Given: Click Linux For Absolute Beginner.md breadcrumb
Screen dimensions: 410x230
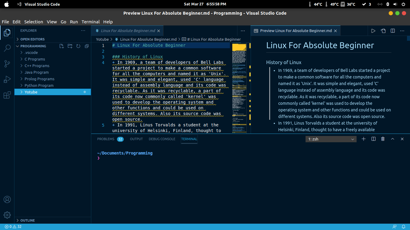Looking at the screenshot, I should pyautogui.click(x=145, y=39).
